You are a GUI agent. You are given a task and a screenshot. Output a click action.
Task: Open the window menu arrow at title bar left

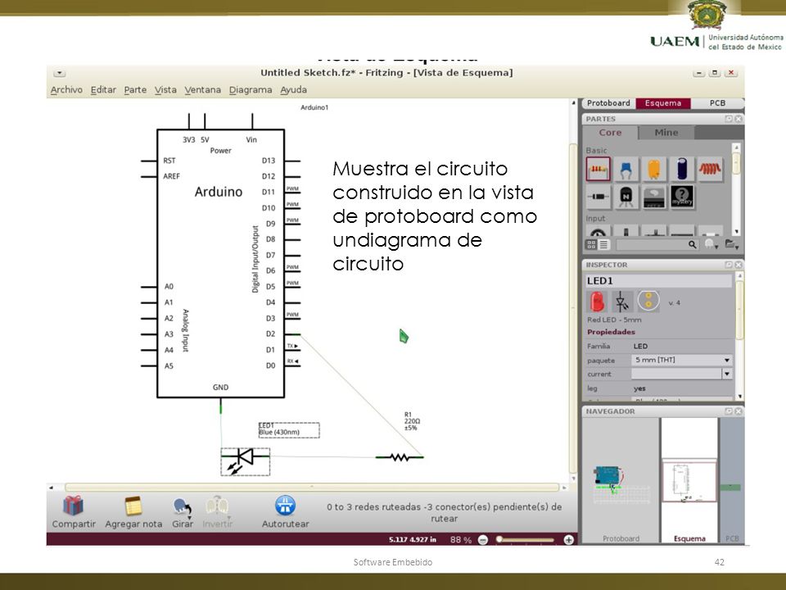tap(59, 73)
